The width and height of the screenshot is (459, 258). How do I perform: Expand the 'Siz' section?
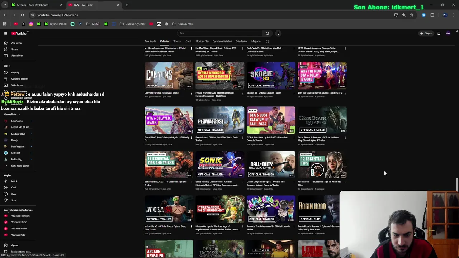pyautogui.click(x=7, y=66)
